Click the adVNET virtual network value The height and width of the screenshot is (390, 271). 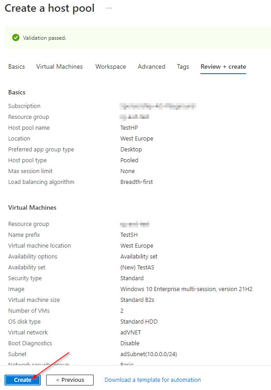tap(130, 332)
